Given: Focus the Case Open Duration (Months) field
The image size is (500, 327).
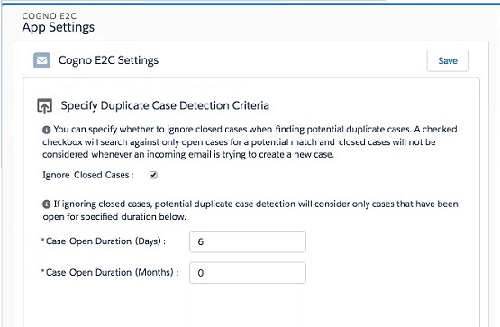Looking at the screenshot, I should [x=248, y=273].
